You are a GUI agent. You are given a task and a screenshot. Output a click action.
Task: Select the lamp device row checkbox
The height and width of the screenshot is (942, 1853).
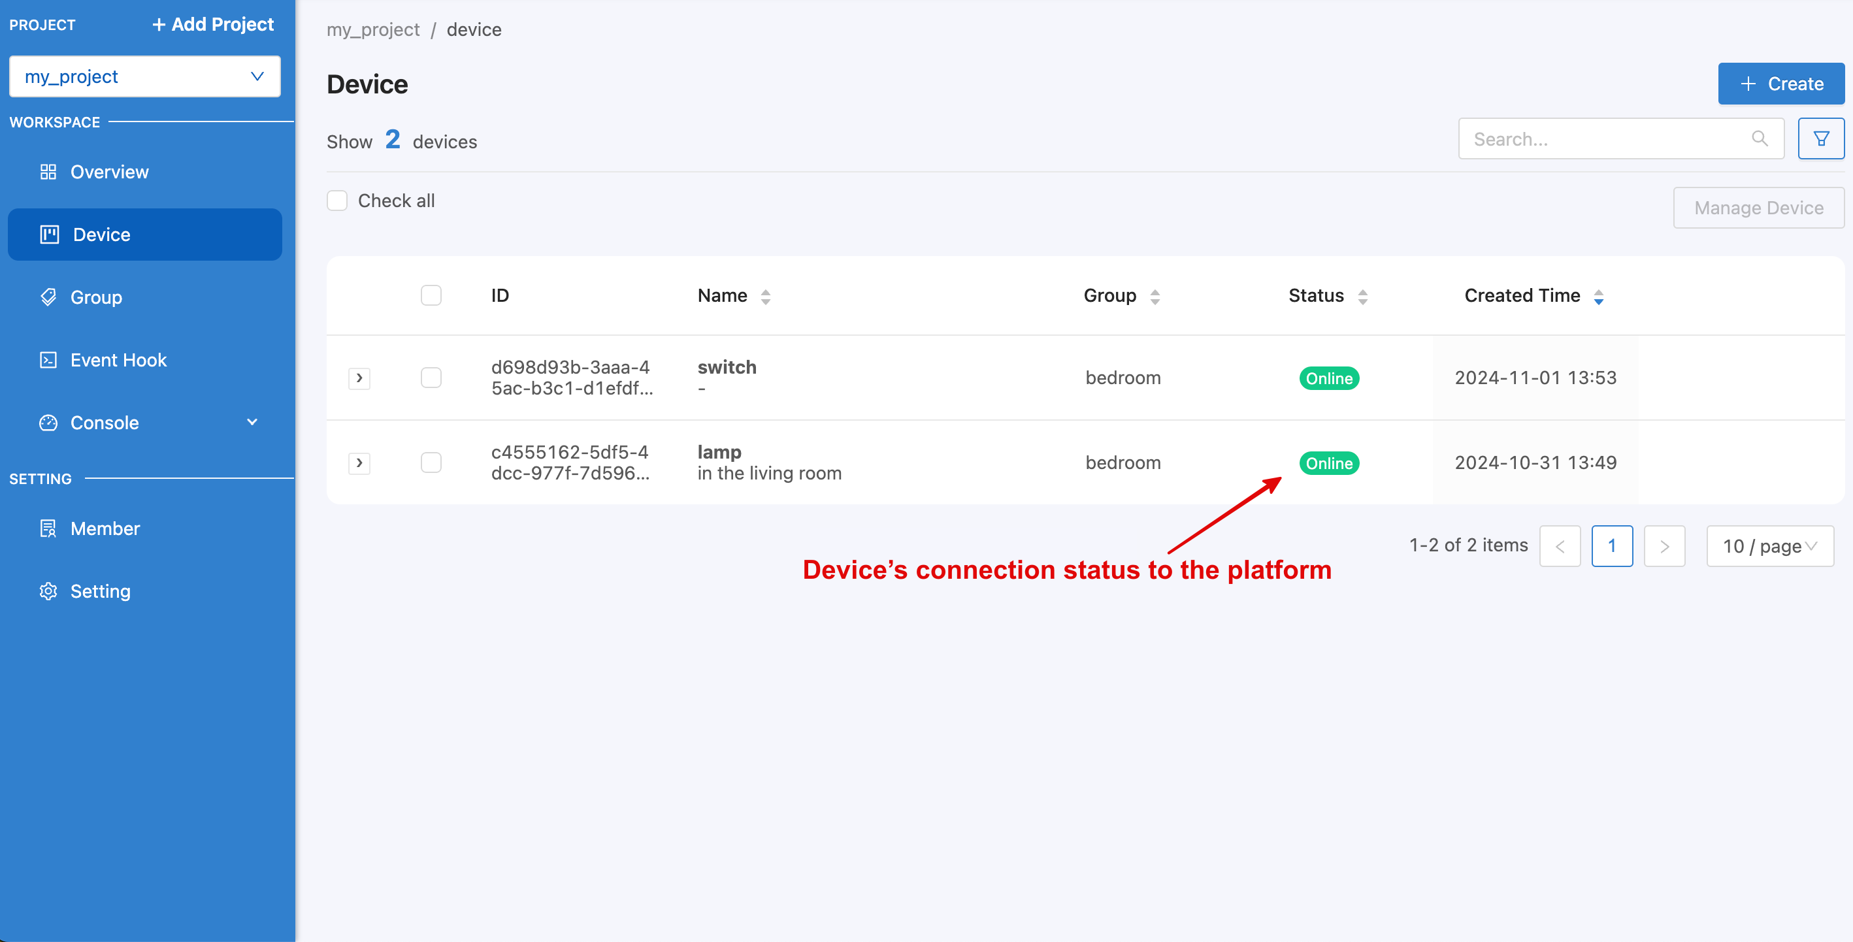pos(431,463)
